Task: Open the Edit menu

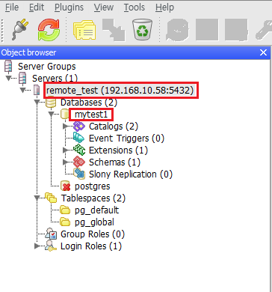Action: (x=37, y=7)
